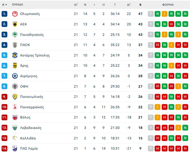Open the Ατρόμητος star logo
This screenshot has height=153, width=190.
point(15,76)
